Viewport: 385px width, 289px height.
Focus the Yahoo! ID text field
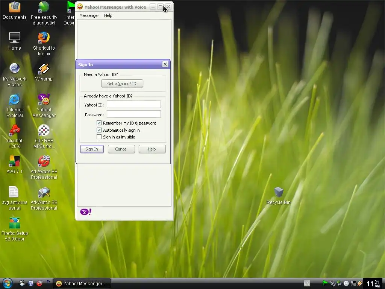point(134,104)
